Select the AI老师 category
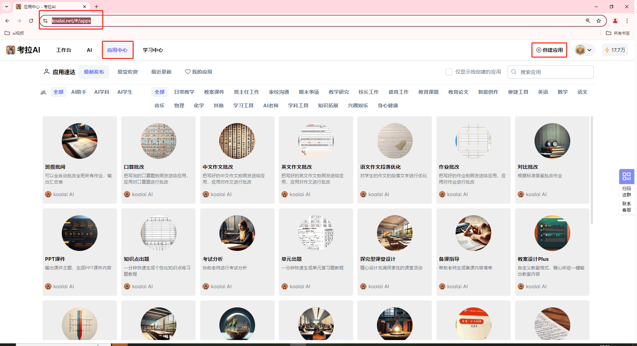Image resolution: width=637 pixels, height=346 pixels. click(x=271, y=105)
